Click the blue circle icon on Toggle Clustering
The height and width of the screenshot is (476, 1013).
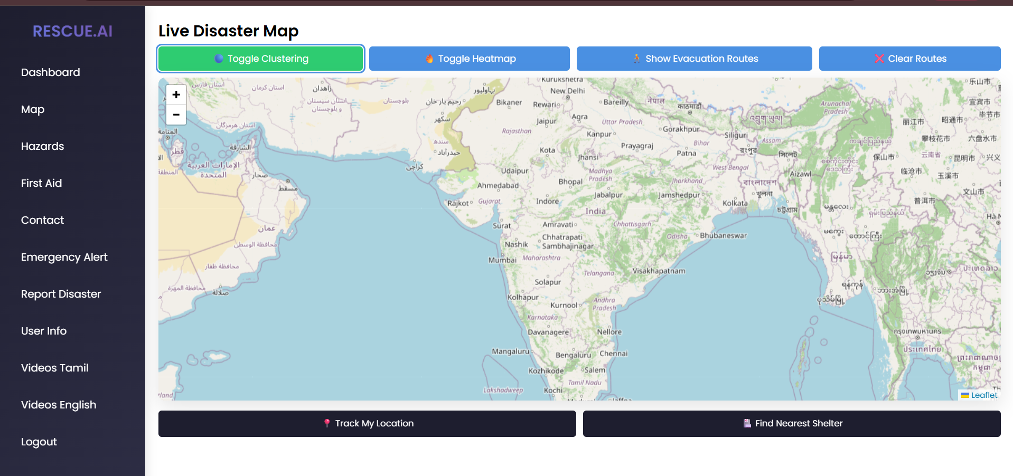pyautogui.click(x=219, y=59)
